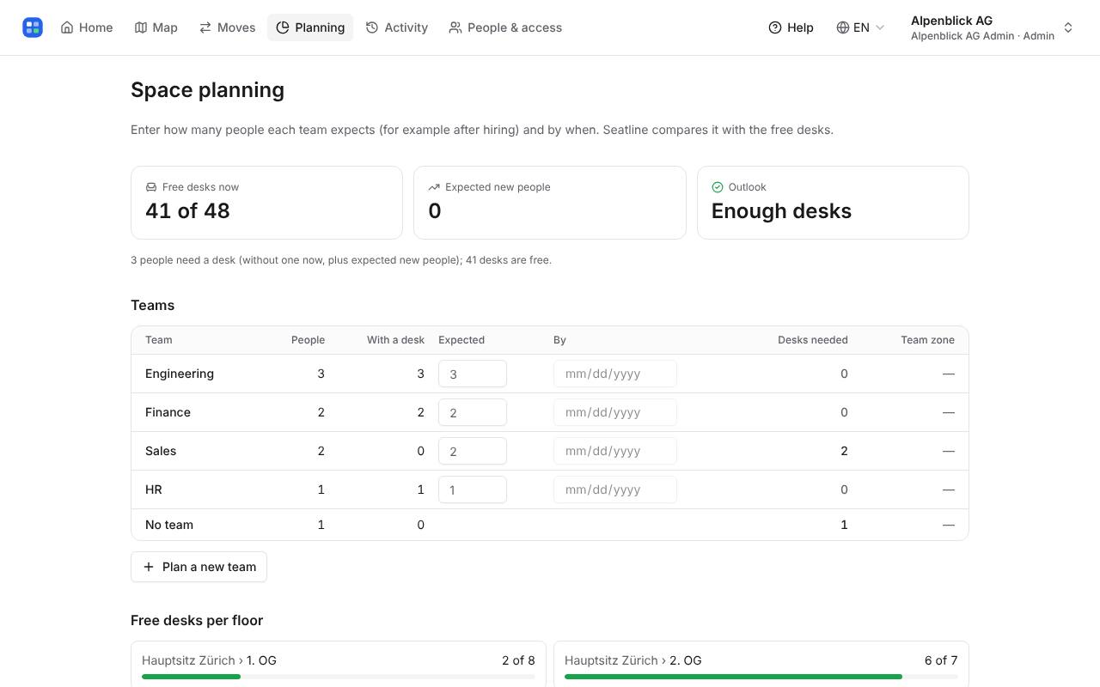This screenshot has width=1100, height=687.
Task: Click the 41 of 48 value
Action: point(187,211)
